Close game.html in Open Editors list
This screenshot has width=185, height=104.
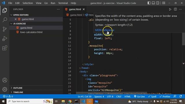[15, 19]
